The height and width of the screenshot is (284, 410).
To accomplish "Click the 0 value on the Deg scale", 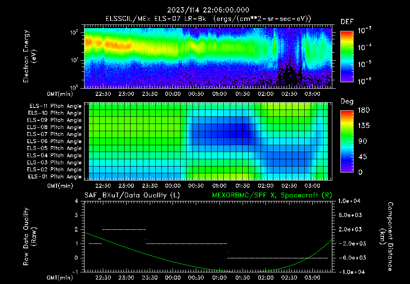I will (361, 172).
